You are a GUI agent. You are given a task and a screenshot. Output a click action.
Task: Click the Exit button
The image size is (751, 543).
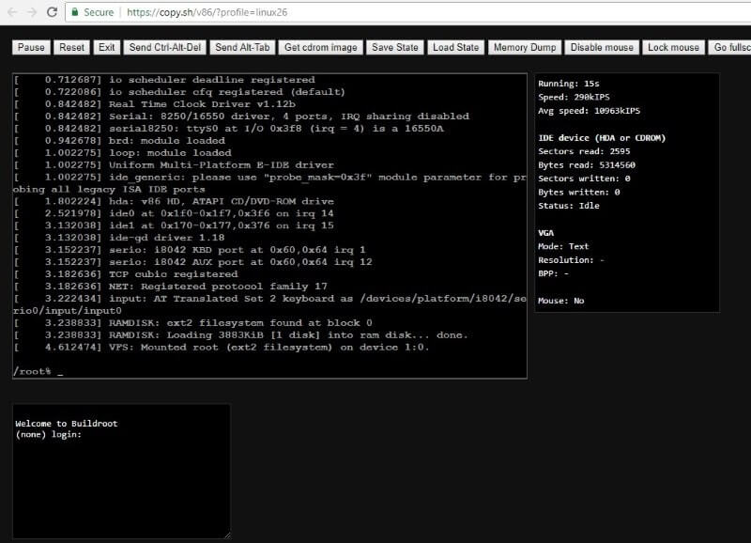107,47
